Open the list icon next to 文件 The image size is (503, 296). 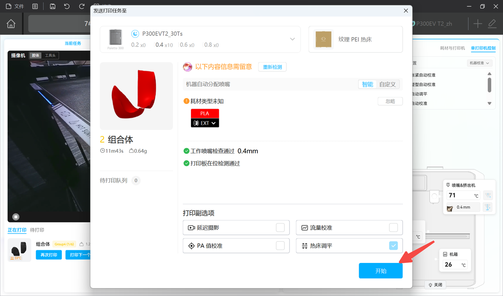click(x=35, y=6)
